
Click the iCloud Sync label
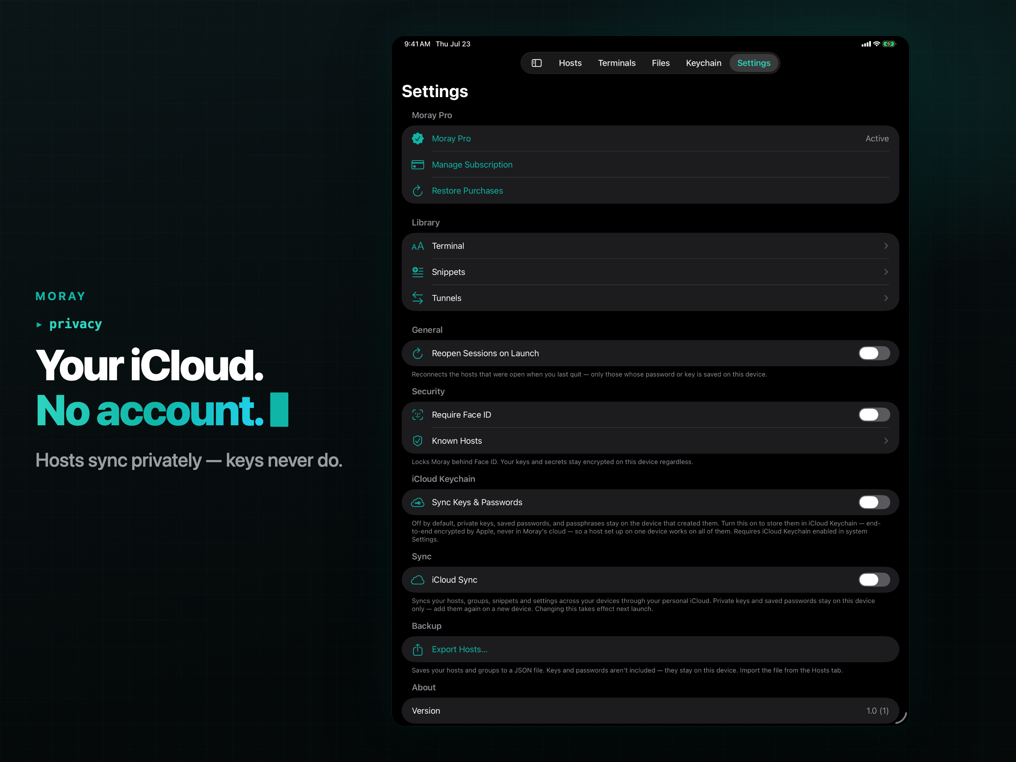[x=454, y=580]
